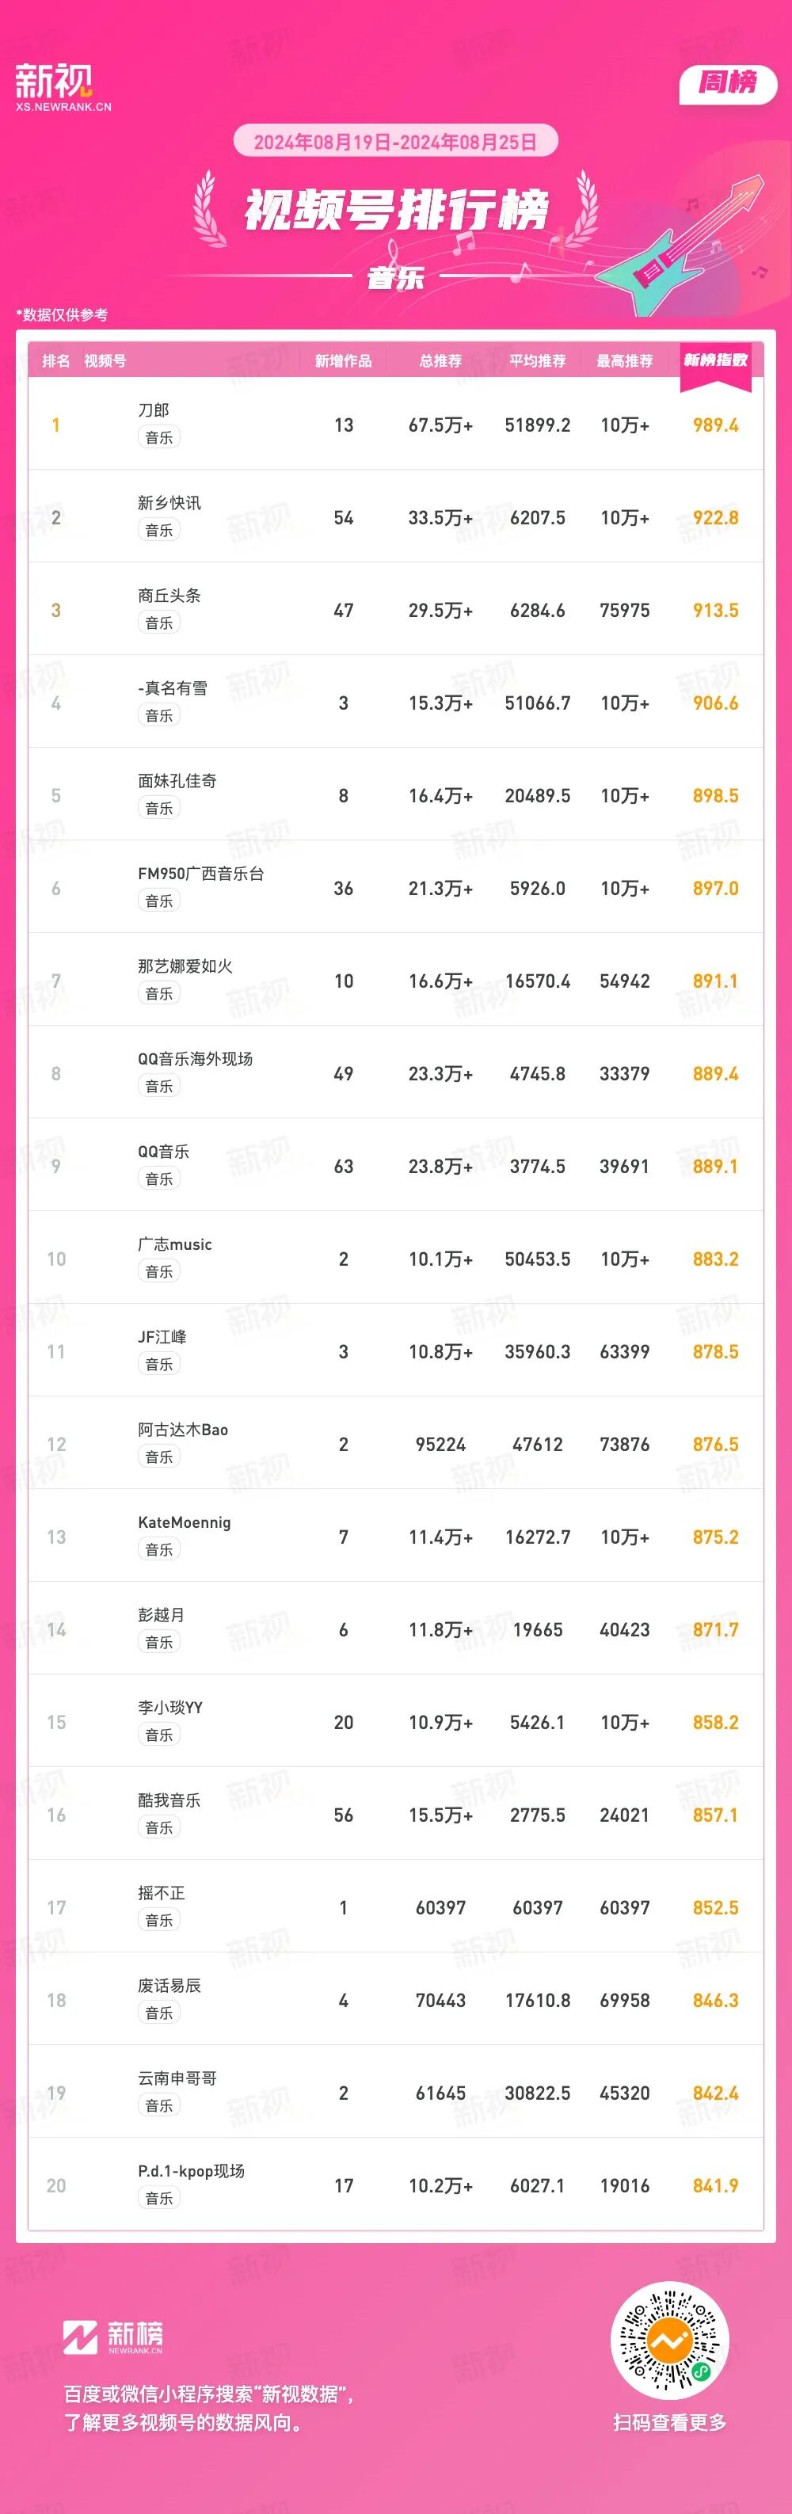Click the 新榜指数 column header
The height and width of the screenshot is (2514, 792).
click(715, 360)
